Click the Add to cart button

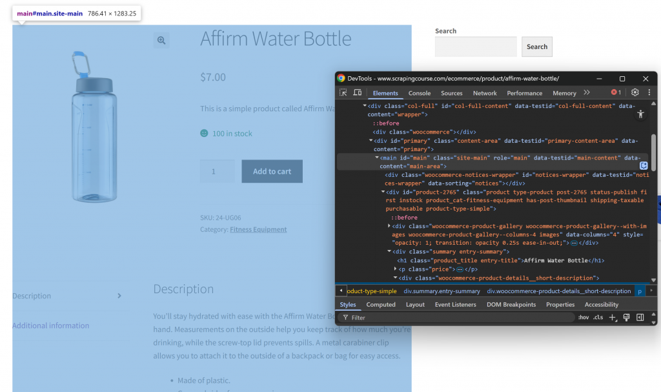(x=272, y=171)
